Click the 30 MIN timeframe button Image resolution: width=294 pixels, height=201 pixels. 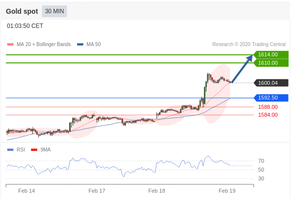[54, 11]
